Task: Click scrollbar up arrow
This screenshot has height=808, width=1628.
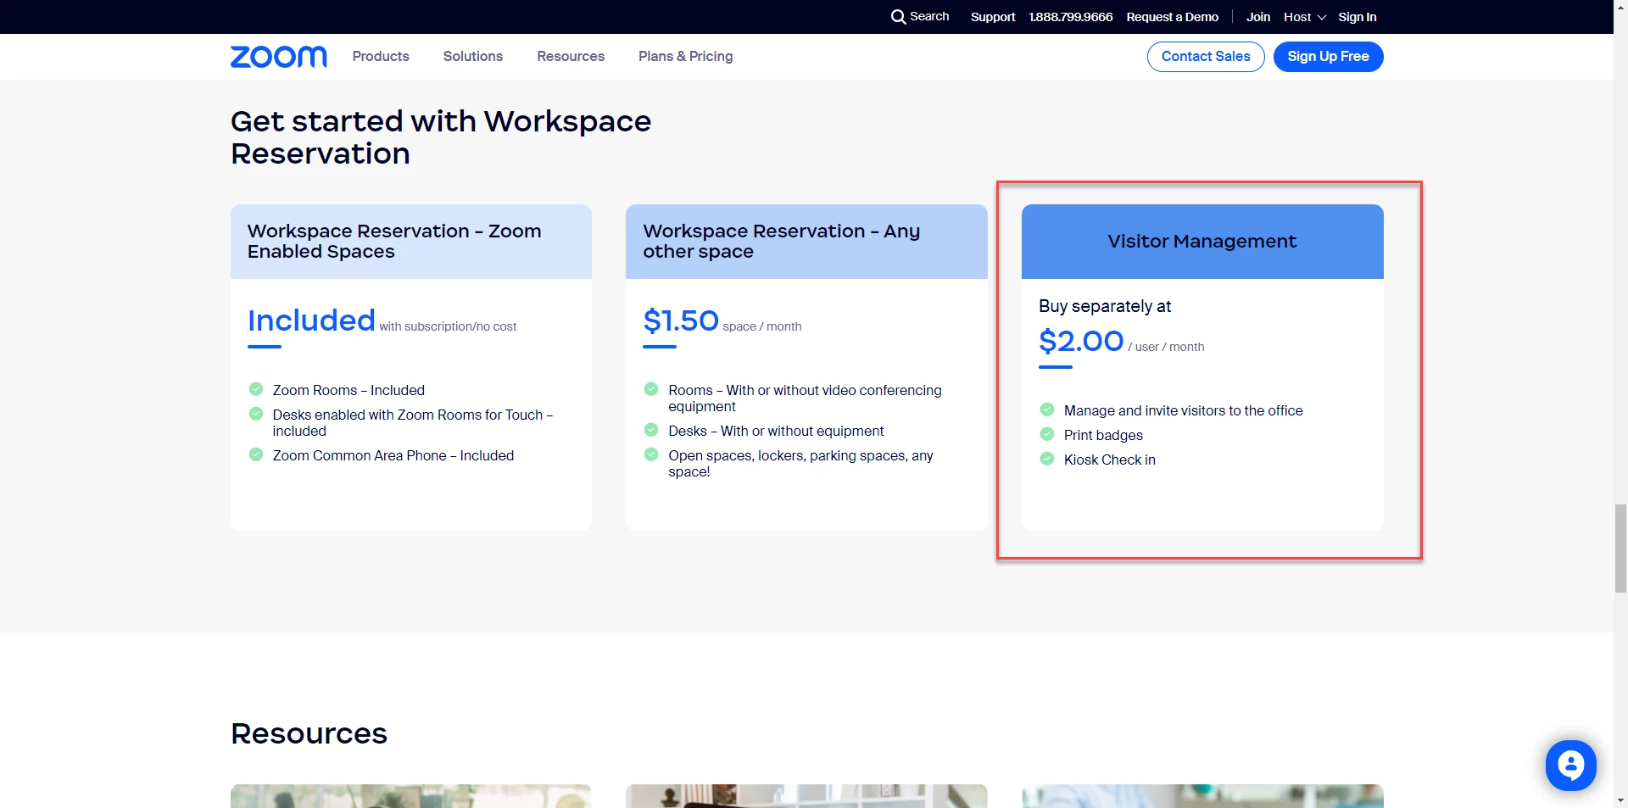Action: [x=1620, y=7]
